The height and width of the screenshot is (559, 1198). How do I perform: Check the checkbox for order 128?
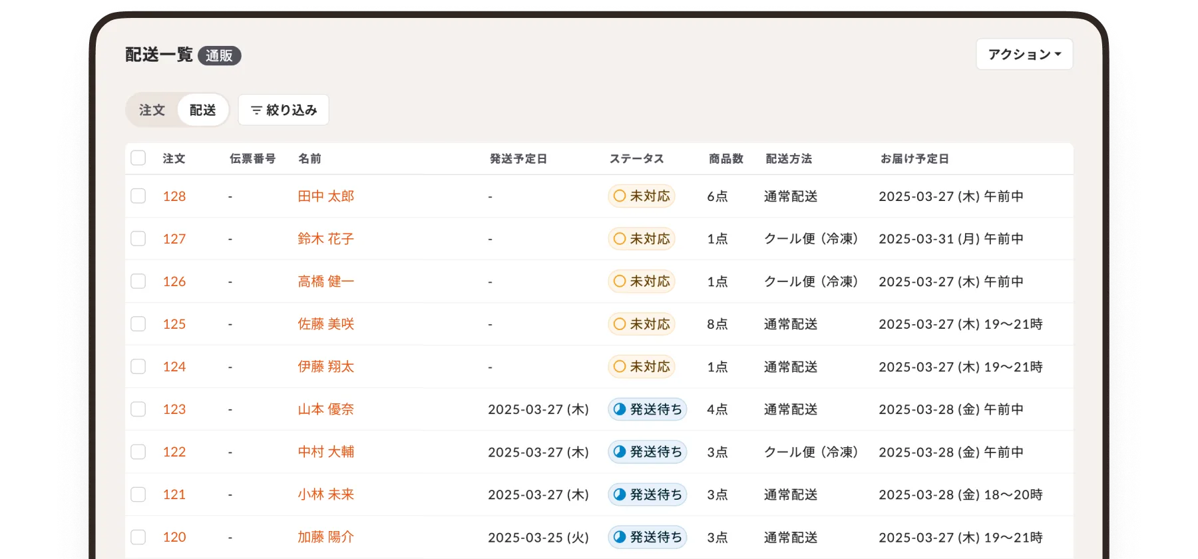click(138, 196)
